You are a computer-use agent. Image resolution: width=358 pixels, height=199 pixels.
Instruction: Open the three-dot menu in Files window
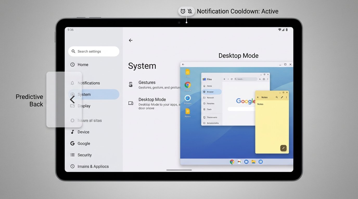268,79
